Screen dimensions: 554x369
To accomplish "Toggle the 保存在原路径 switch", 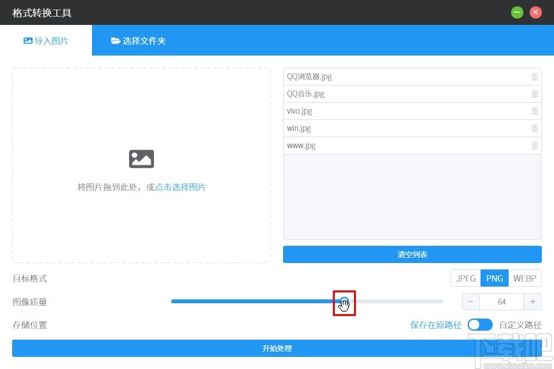I will point(480,324).
